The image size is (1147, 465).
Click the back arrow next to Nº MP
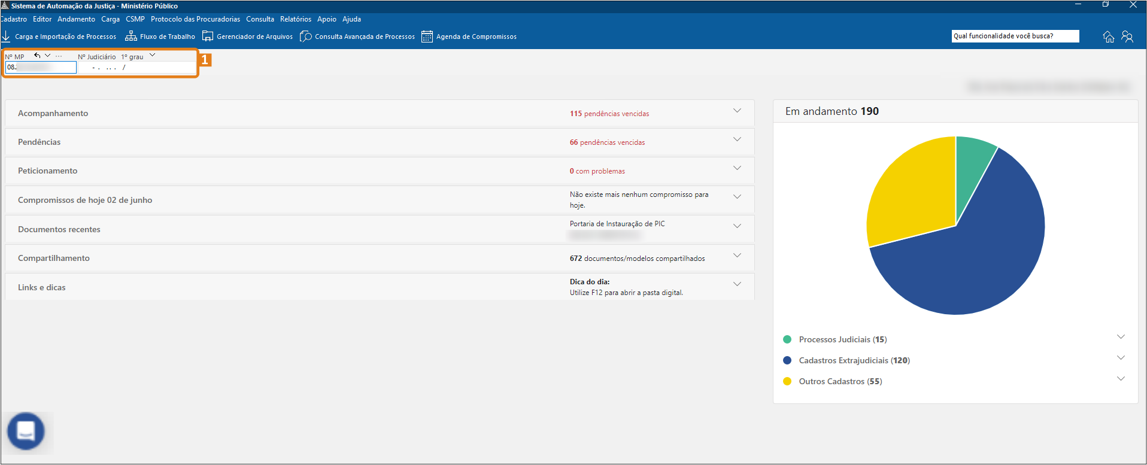[37, 56]
